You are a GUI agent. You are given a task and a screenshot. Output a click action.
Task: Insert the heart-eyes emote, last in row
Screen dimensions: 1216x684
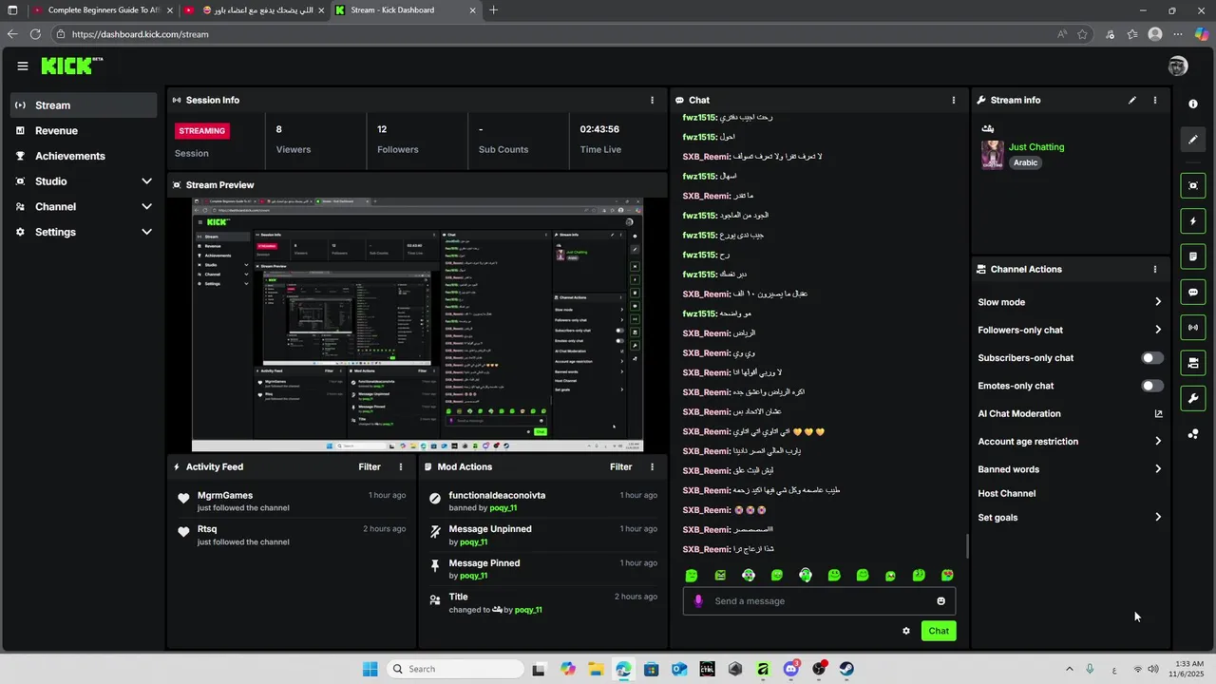coord(947,576)
